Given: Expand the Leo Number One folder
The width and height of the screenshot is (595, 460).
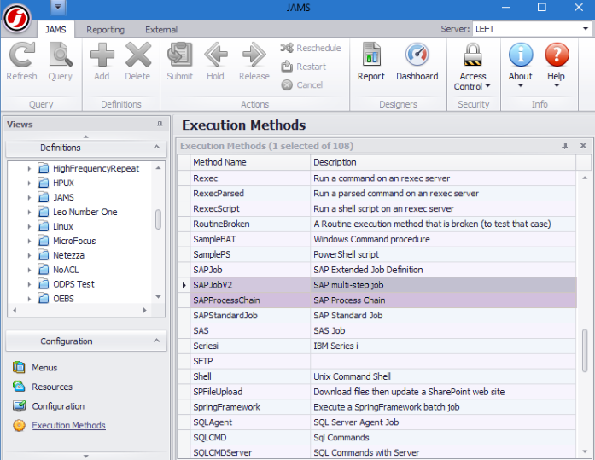Looking at the screenshot, I should click(x=29, y=212).
